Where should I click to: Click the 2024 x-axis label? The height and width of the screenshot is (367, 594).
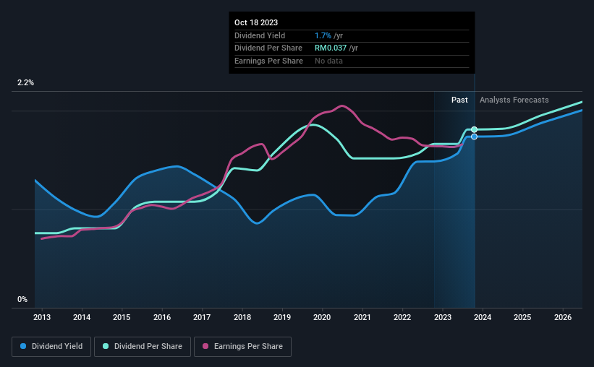[483, 317]
